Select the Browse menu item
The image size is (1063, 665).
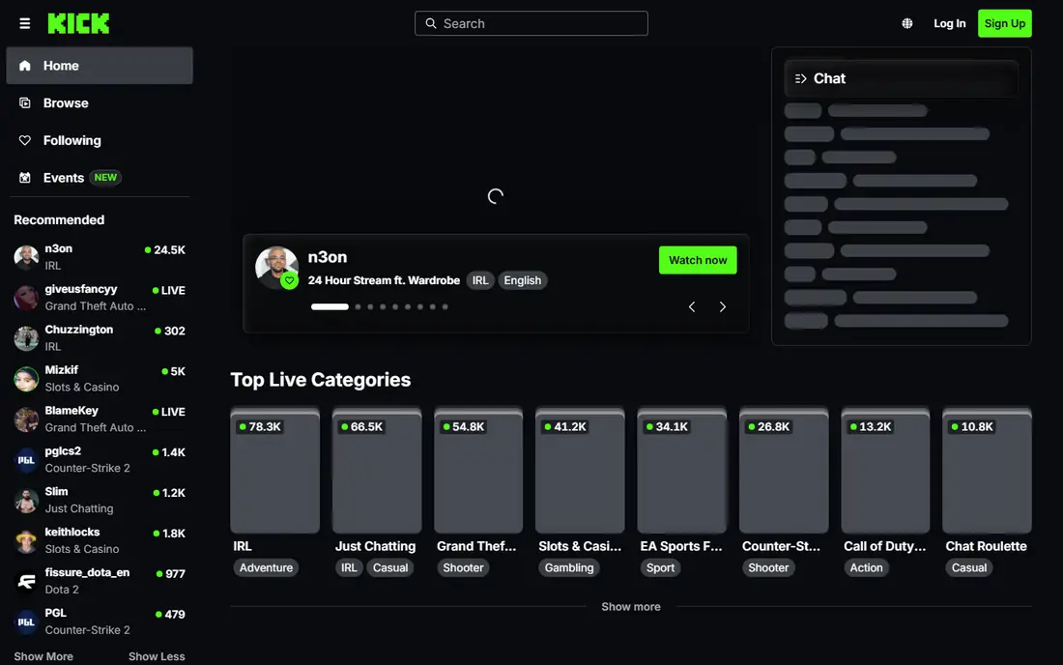tap(100, 103)
